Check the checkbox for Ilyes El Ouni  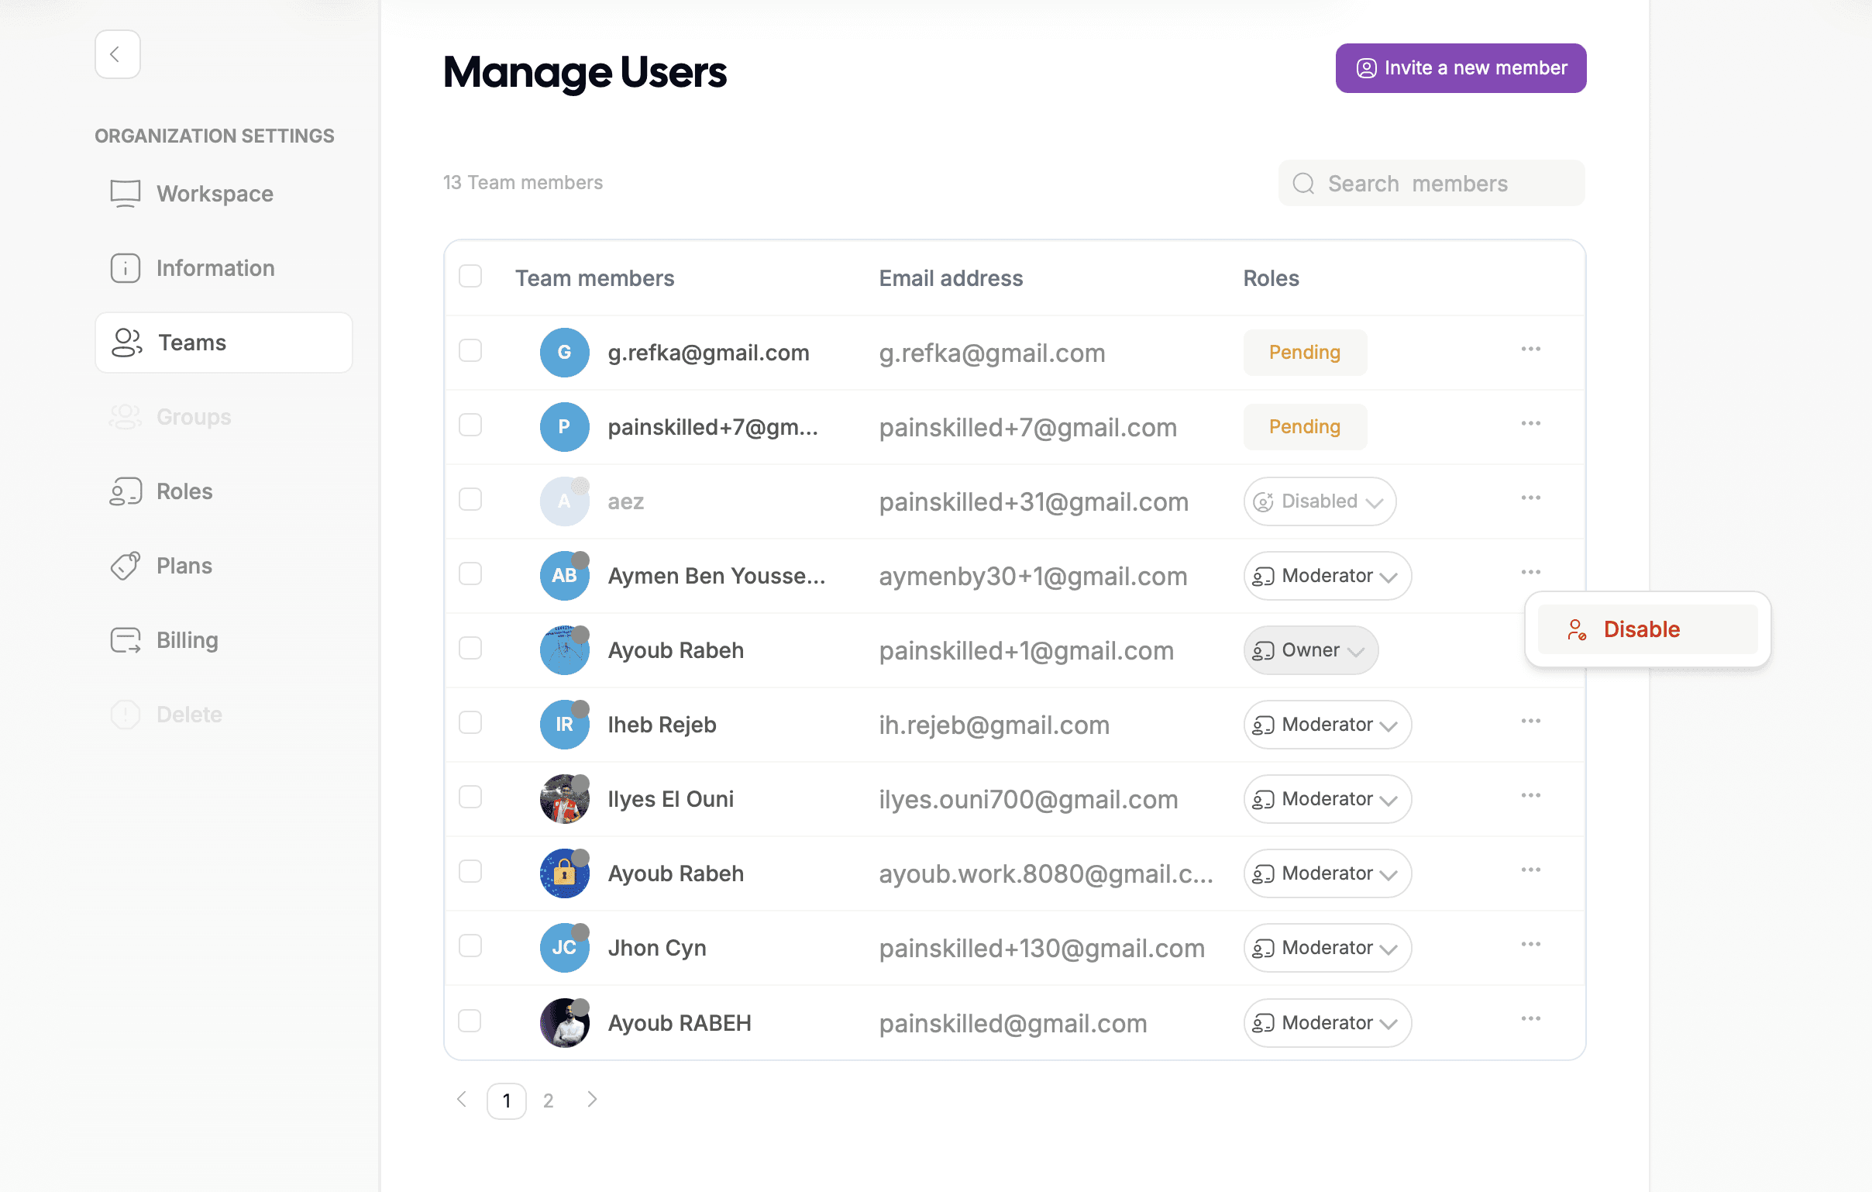pos(470,797)
